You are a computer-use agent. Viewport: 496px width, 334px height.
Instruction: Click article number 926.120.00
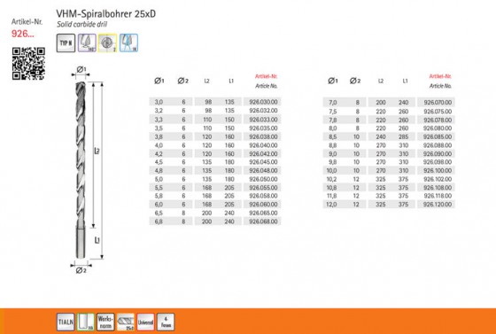(438, 205)
